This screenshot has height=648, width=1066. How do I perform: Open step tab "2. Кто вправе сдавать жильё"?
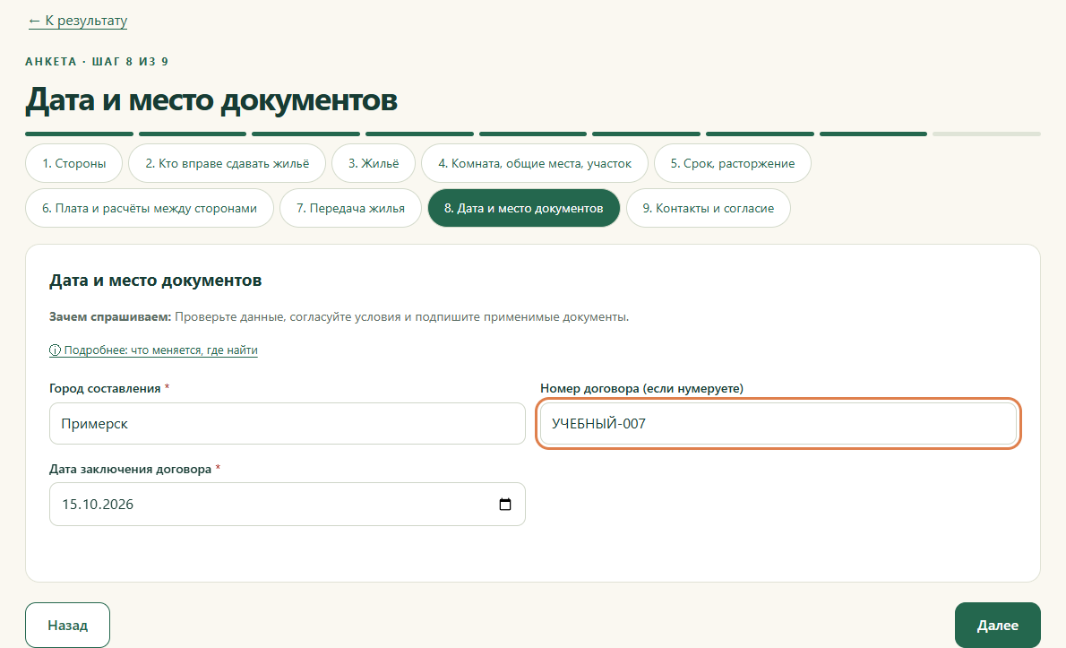click(227, 163)
